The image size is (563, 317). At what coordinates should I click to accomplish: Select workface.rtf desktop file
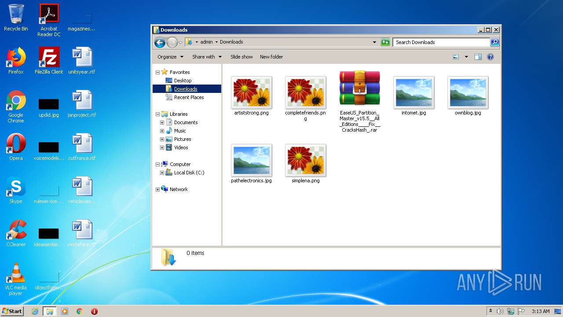point(82,233)
